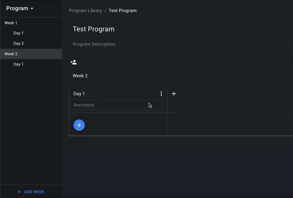Click the add person icon
The width and height of the screenshot is (293, 198).
[74, 62]
